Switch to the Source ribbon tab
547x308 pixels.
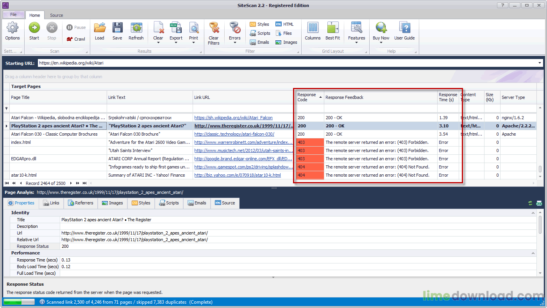(x=56, y=15)
